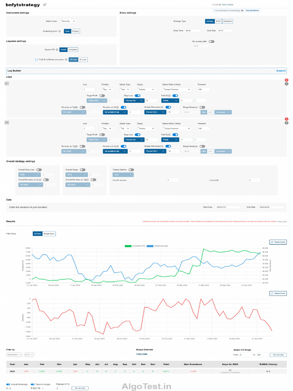Switch Strategy Type to Positional

(227, 21)
